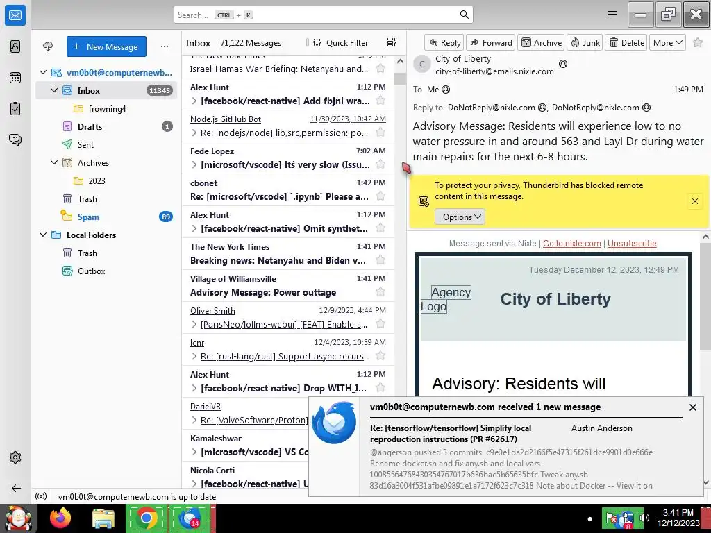This screenshot has width=711, height=533.
Task: Open the 2023 archive folder
Action: click(x=106, y=180)
